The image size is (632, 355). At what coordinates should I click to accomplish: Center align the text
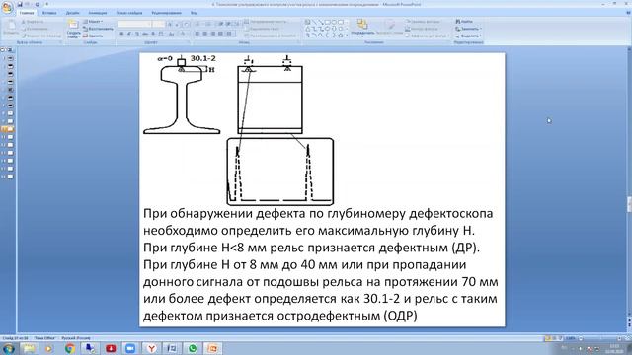(205, 34)
